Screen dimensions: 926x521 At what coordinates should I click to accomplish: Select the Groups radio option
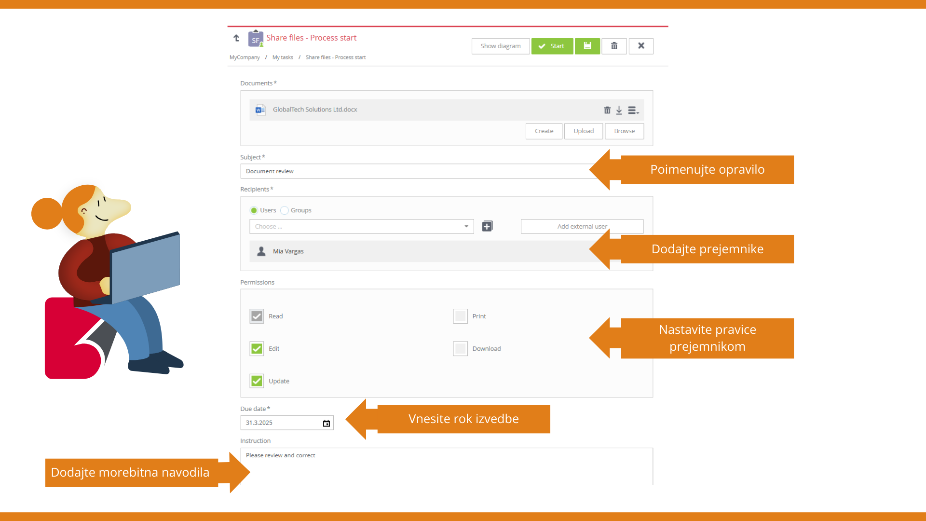285,210
